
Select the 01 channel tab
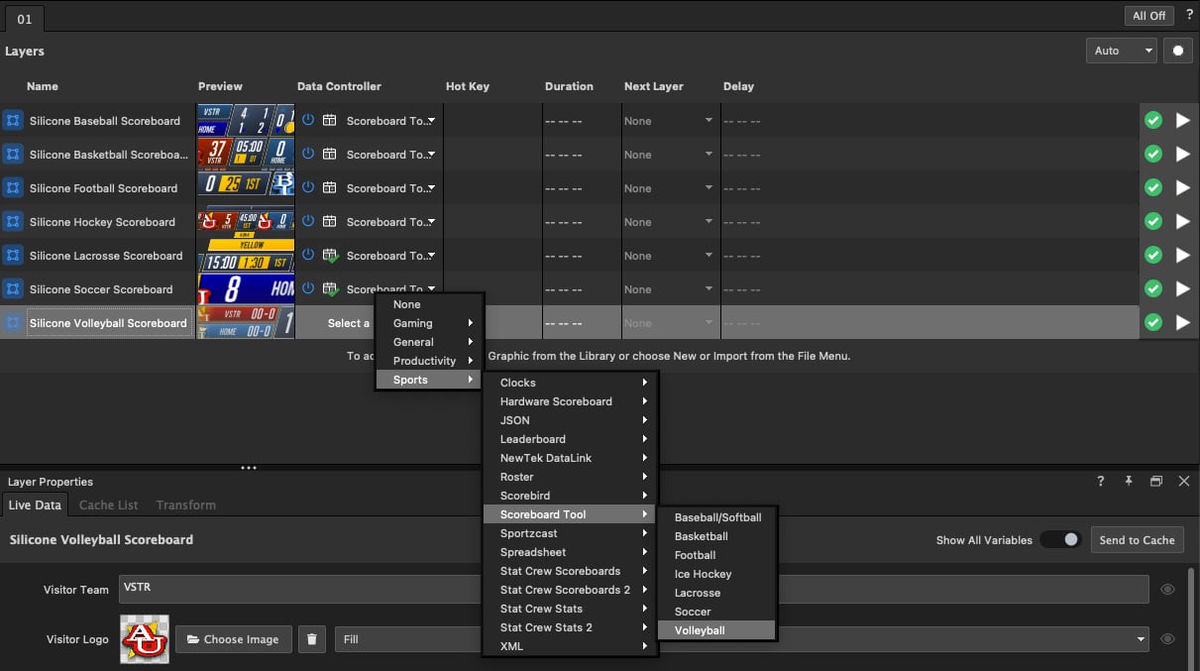point(24,18)
